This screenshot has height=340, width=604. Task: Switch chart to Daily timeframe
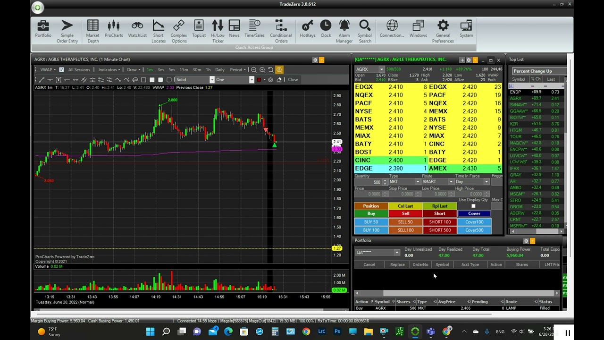(x=220, y=70)
